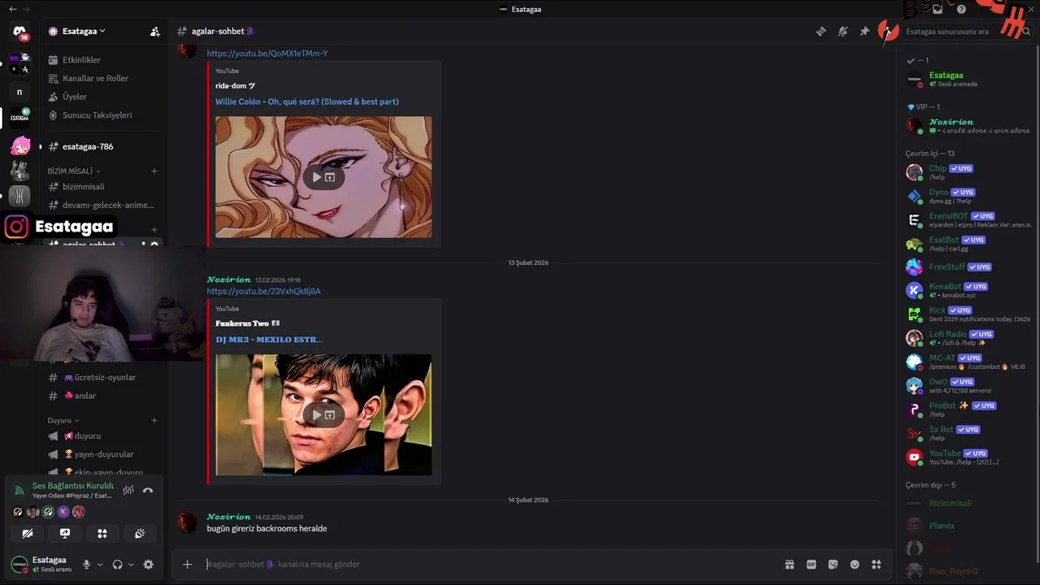Click plus attachment button in message bar
Screen dimensions: 1040x585
(188, 565)
